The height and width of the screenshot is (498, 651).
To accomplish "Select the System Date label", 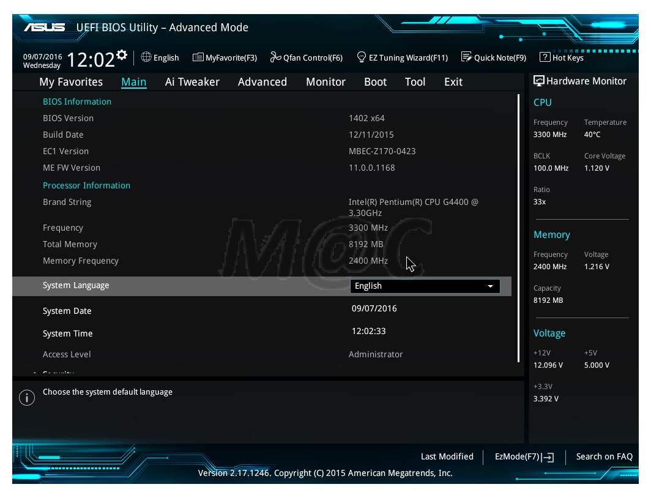I will (x=67, y=311).
